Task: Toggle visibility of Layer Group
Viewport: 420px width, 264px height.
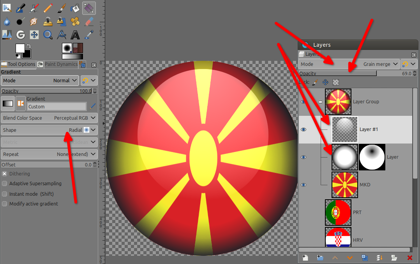Action: [304, 102]
